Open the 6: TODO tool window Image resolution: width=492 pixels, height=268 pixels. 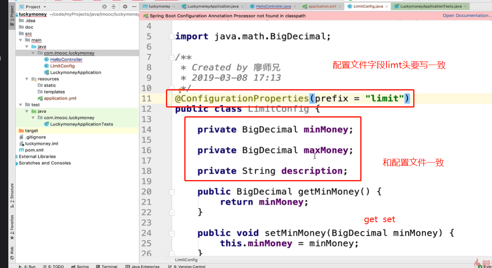(x=53, y=266)
